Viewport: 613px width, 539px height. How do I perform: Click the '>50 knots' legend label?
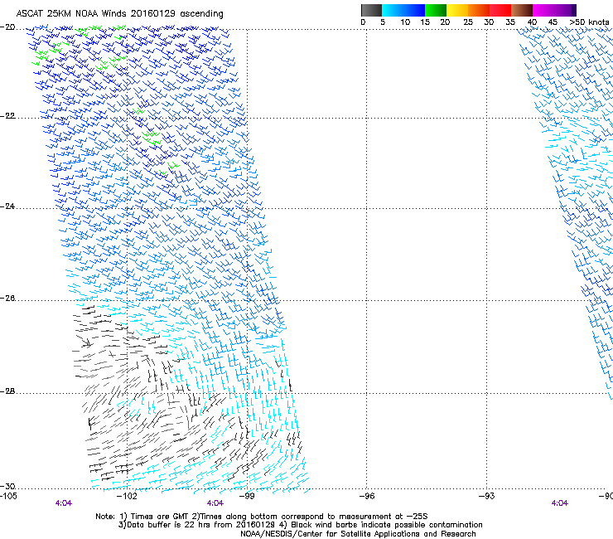click(x=589, y=22)
